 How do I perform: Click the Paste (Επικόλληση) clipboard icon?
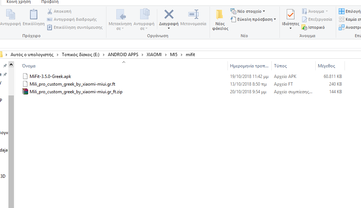[x=34, y=15]
